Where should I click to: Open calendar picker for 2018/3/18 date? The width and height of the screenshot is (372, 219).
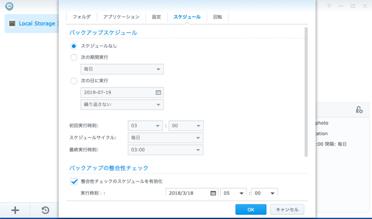213,193
